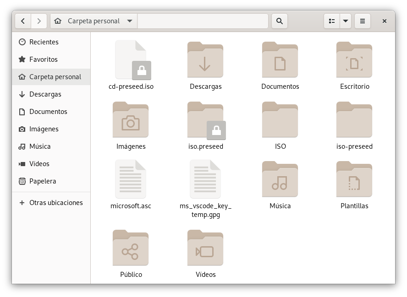Select Recientes in the sidebar

44,42
